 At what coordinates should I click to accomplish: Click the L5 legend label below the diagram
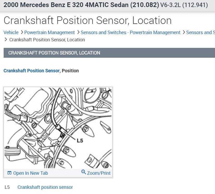[x=7, y=187]
